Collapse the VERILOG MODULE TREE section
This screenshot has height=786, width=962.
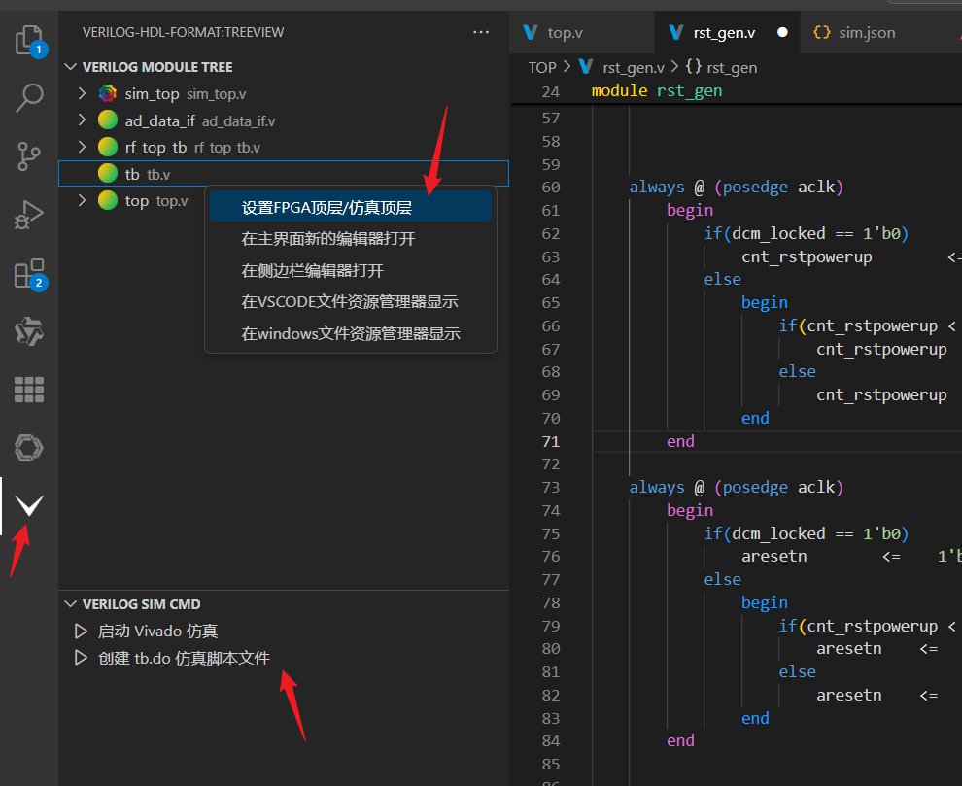click(x=70, y=66)
